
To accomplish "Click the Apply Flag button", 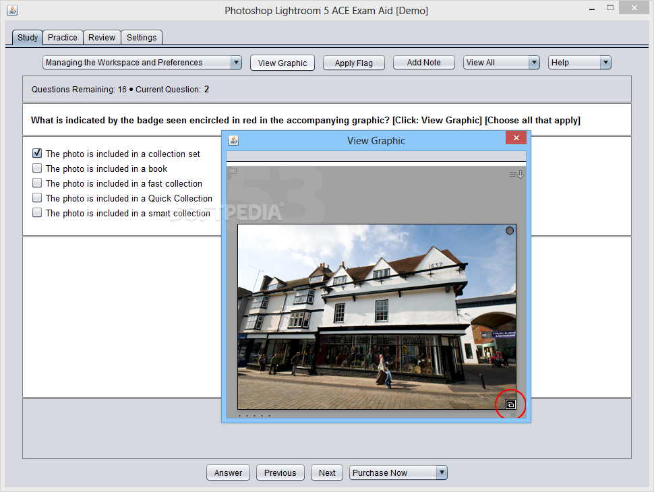I will (354, 63).
